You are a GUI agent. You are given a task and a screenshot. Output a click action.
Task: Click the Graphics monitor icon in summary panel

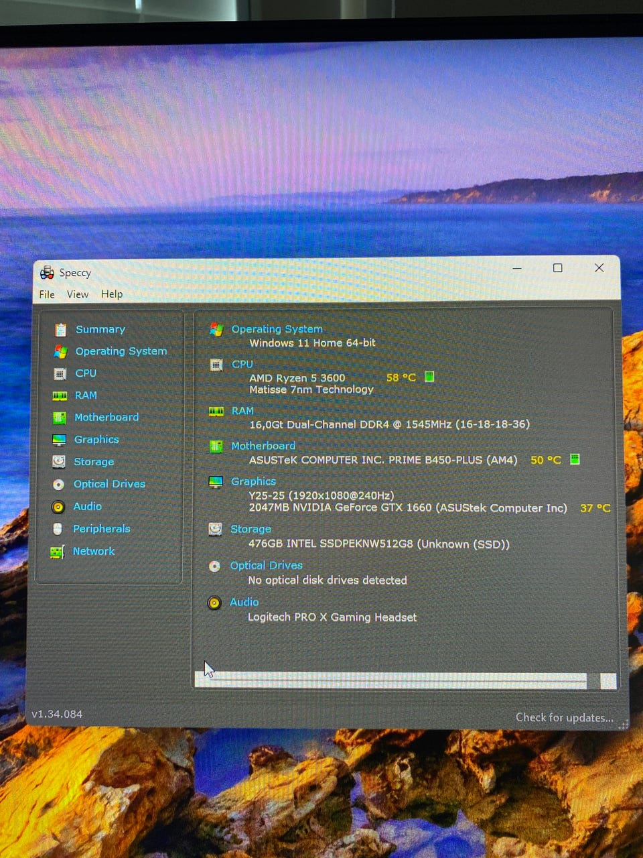tap(216, 481)
